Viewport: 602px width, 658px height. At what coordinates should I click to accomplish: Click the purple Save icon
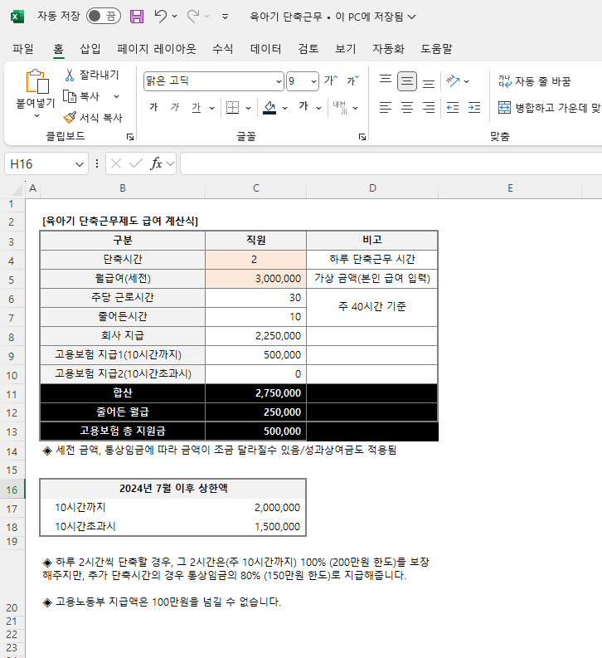click(x=137, y=17)
